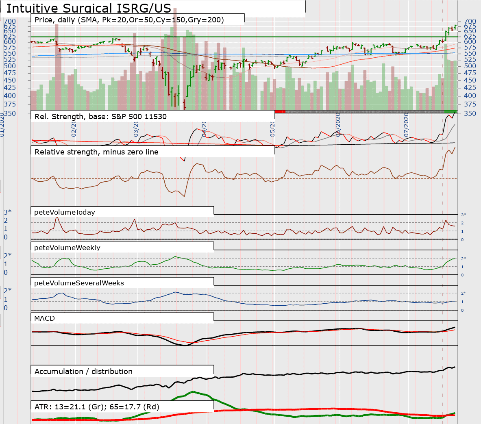
Task: Click the red segment of the status bar under price chart
Action: point(281,111)
